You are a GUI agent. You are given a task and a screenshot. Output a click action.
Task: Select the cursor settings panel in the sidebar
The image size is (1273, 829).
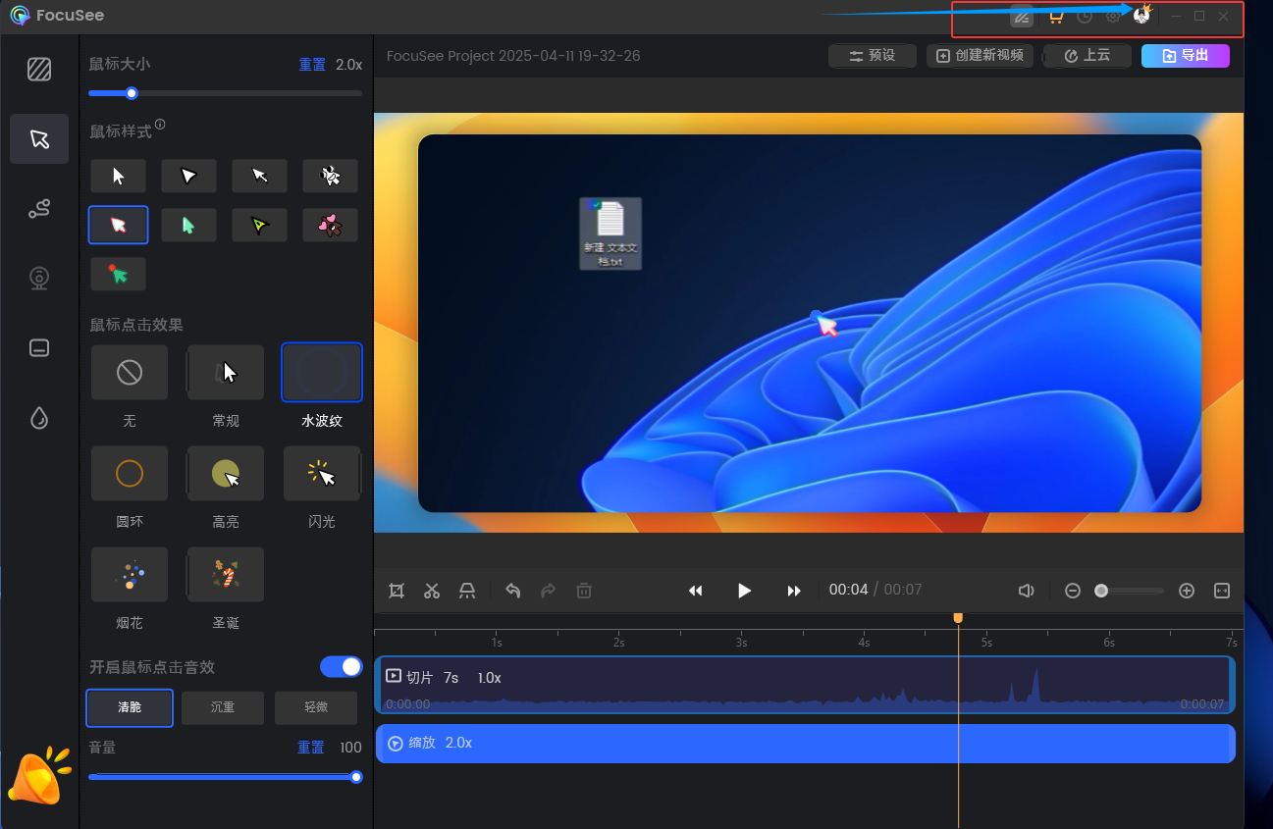39,138
